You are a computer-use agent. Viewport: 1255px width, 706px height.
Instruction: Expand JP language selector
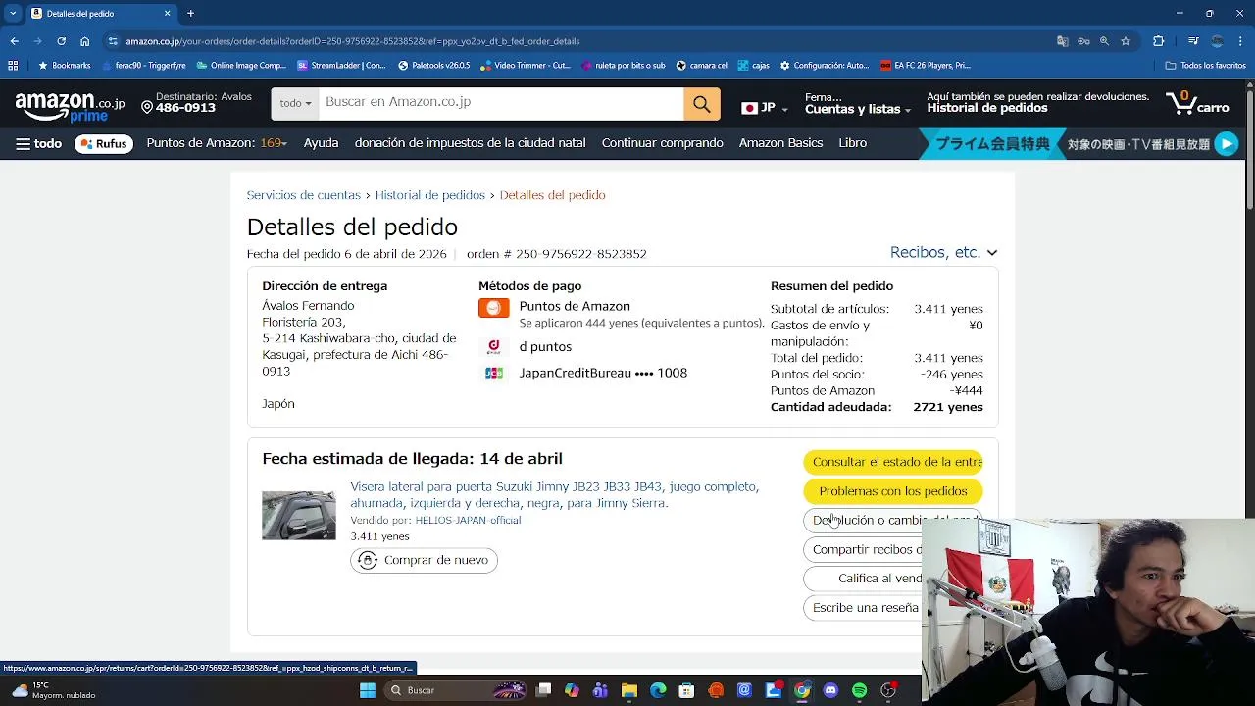coord(765,108)
